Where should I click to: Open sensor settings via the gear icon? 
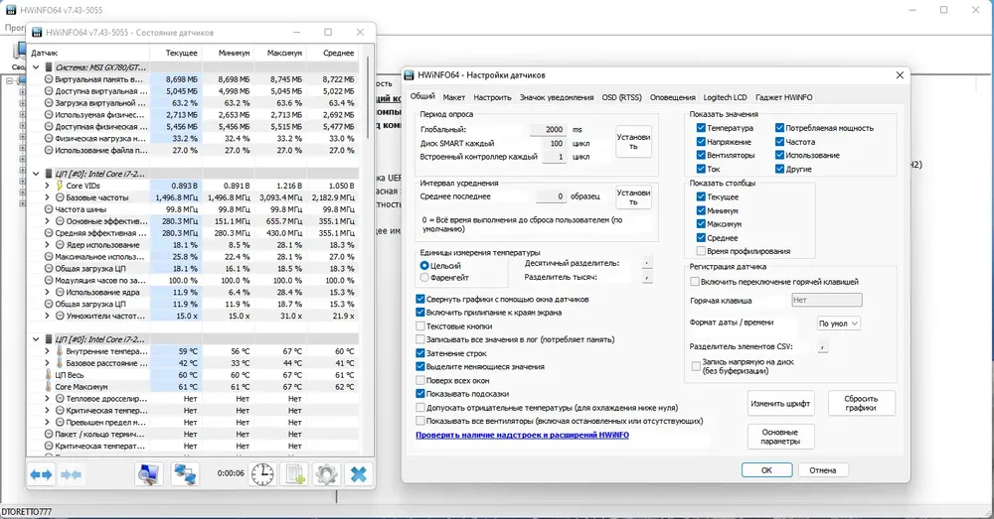(326, 474)
